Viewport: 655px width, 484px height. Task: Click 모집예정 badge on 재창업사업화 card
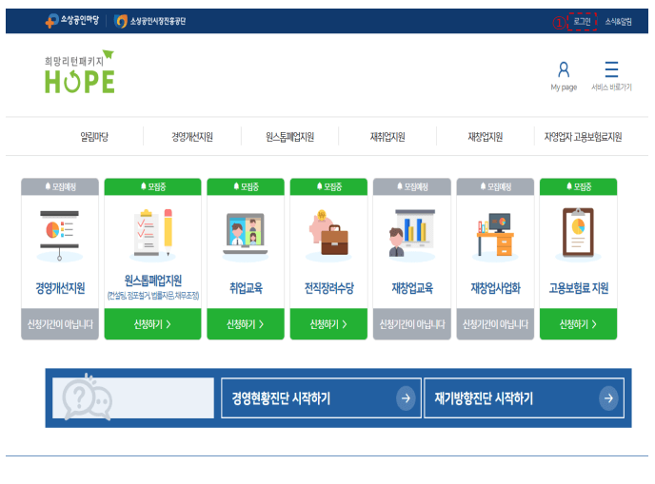[x=495, y=186]
